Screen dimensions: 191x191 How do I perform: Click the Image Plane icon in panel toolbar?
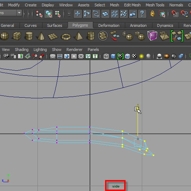pyautogui.click(x=28, y=56)
